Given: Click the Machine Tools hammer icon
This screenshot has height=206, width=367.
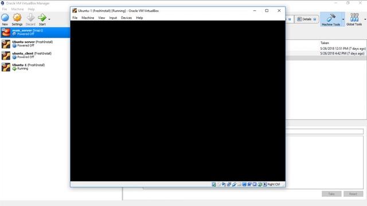Looking at the screenshot, I should [x=331, y=18].
